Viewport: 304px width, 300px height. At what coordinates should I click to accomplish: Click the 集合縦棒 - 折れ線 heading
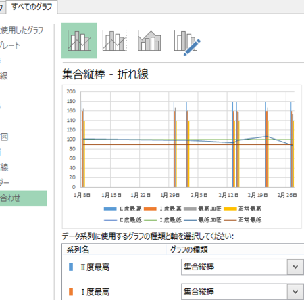(x=105, y=74)
